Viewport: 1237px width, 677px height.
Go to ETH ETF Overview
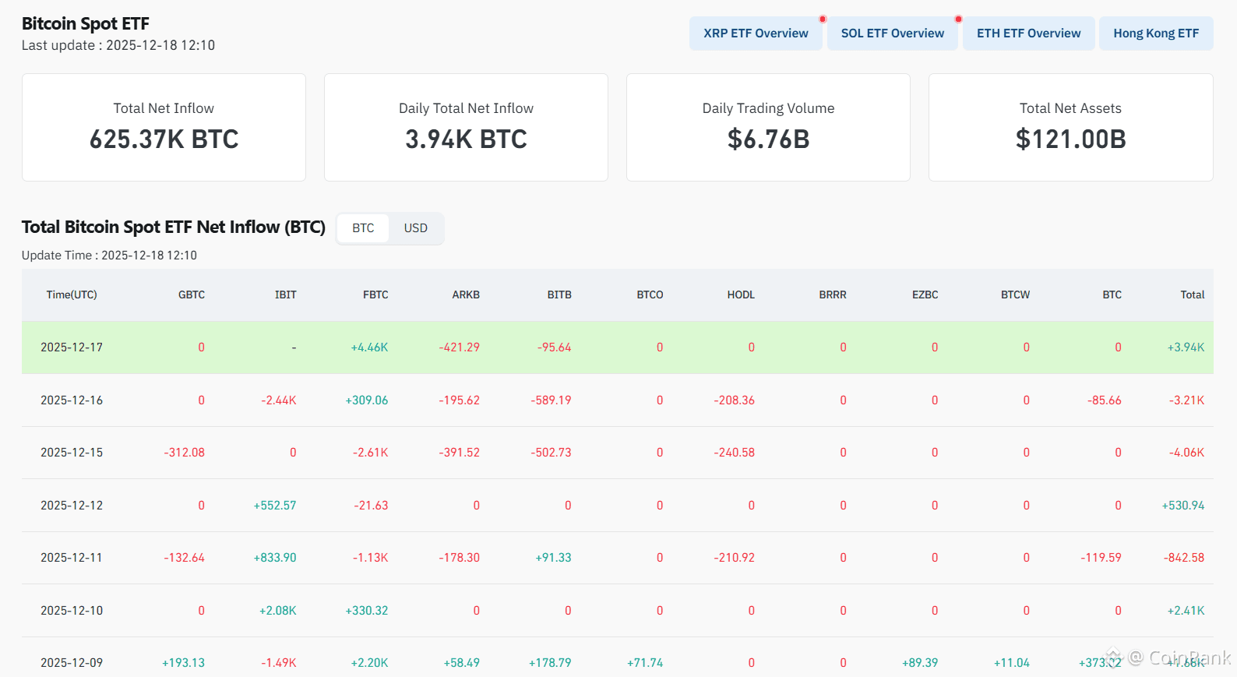point(1028,33)
